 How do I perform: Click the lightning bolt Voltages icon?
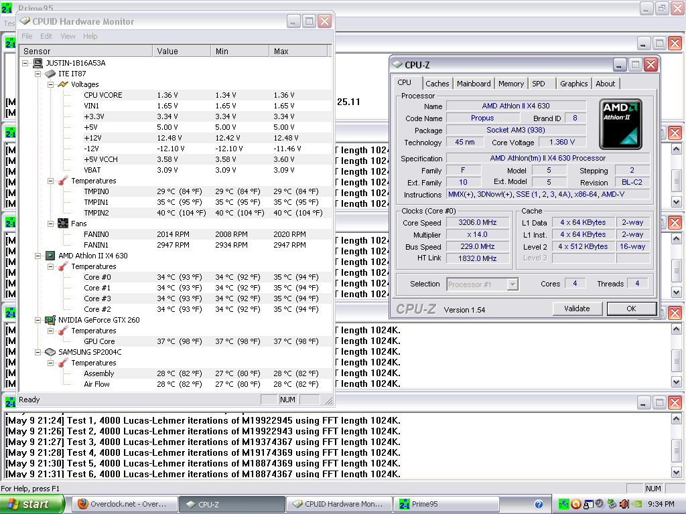(62, 84)
